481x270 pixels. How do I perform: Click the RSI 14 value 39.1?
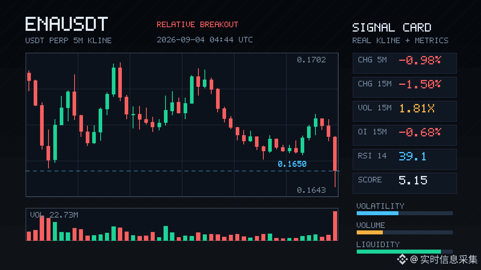click(x=412, y=156)
